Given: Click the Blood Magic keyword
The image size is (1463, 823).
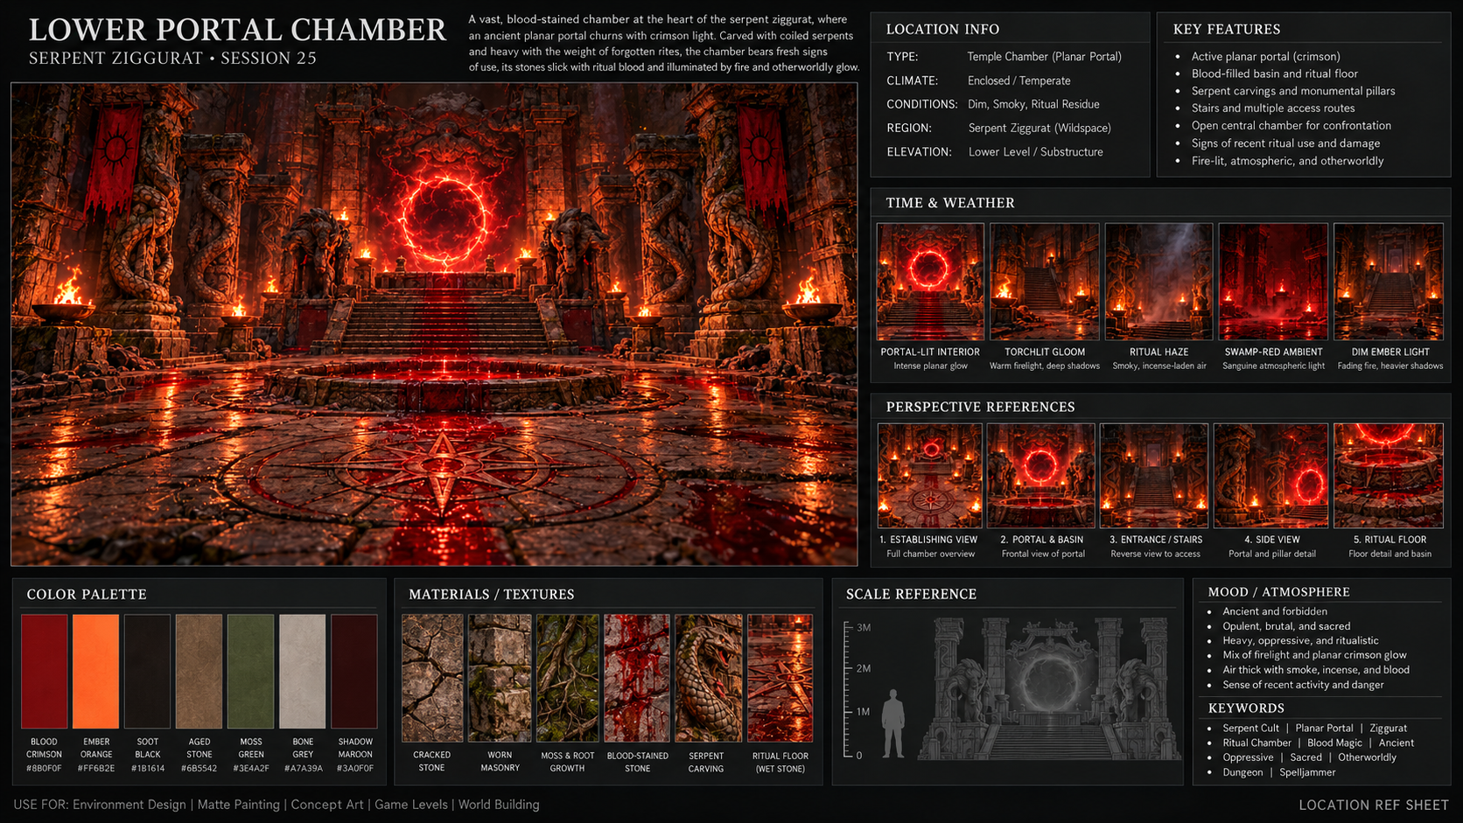Looking at the screenshot, I should coord(1334,743).
